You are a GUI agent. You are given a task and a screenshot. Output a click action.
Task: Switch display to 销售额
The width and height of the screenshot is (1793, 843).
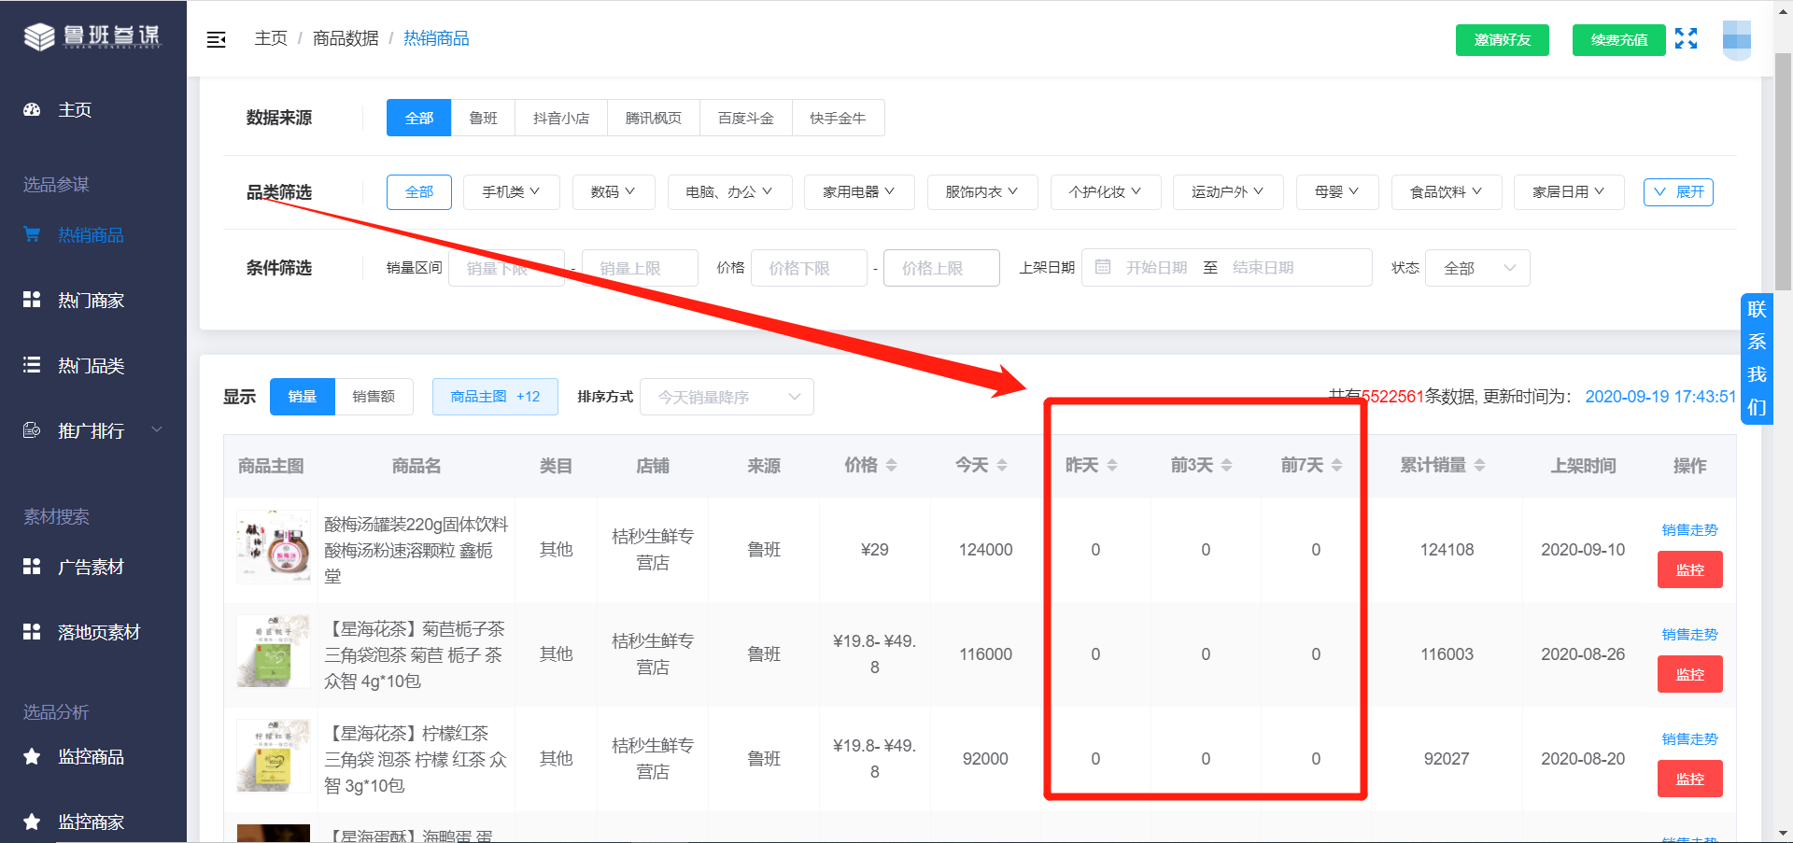[x=374, y=397]
